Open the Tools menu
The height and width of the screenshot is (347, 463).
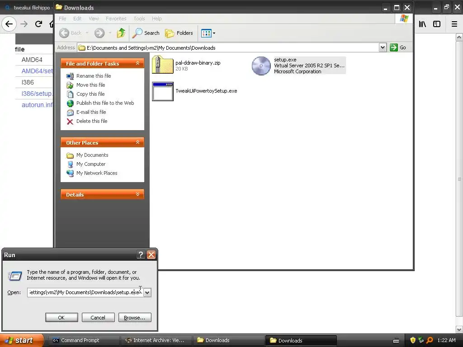click(x=139, y=19)
